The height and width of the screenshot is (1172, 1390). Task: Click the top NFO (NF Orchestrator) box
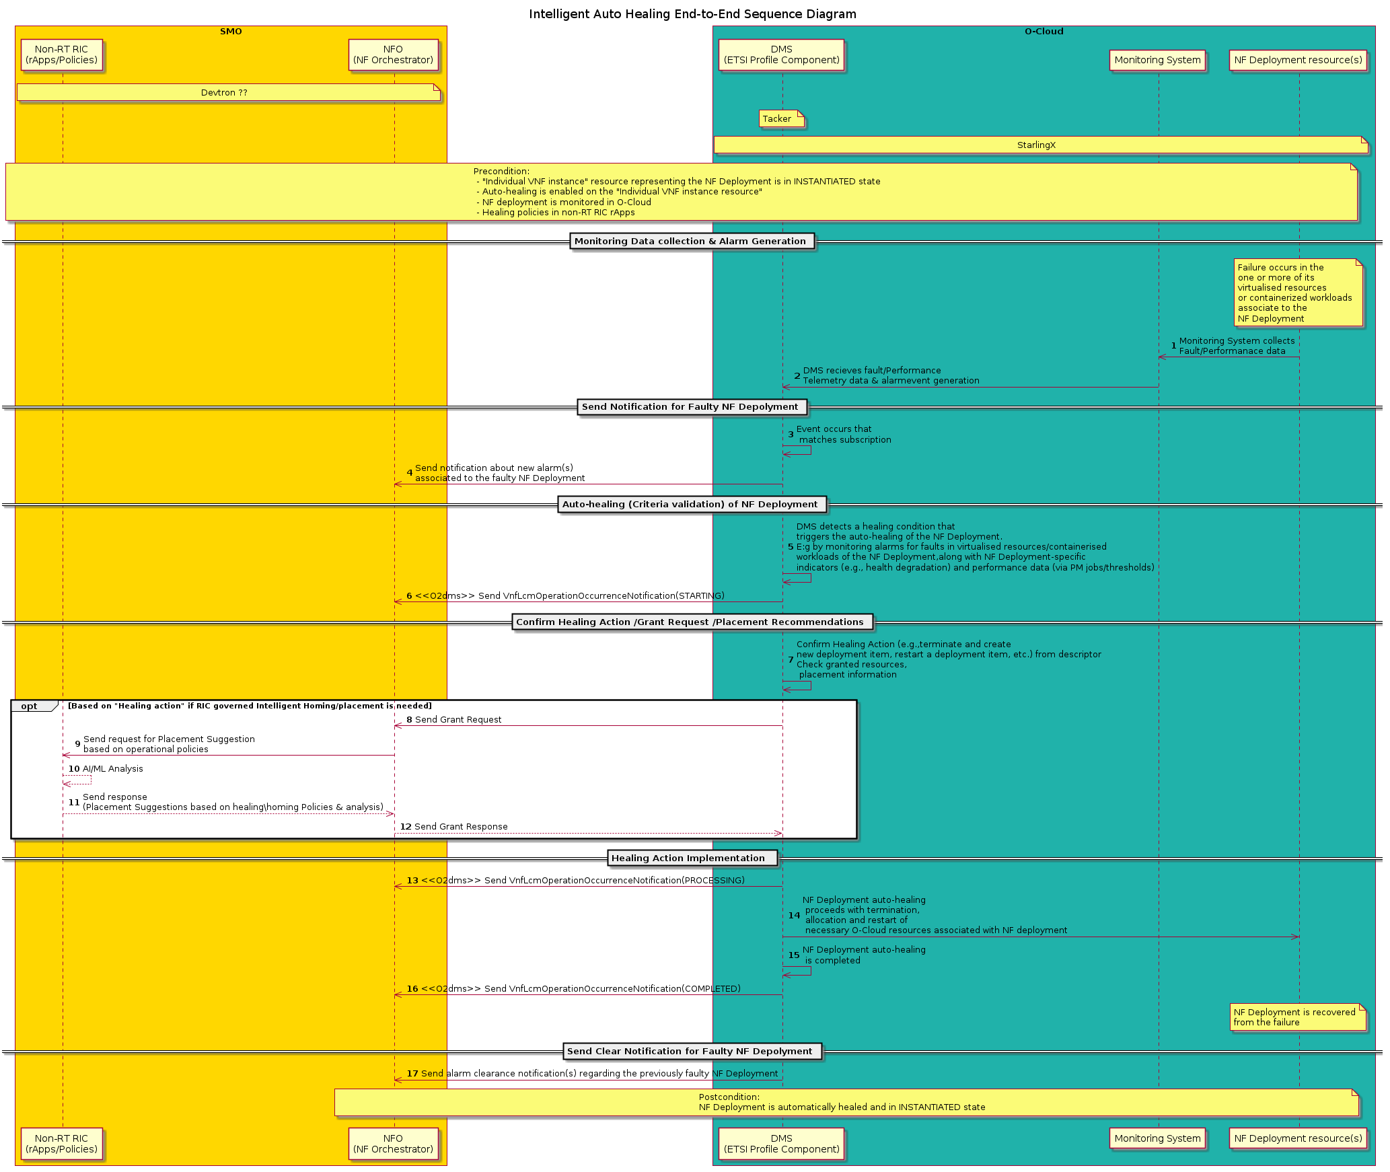(393, 54)
